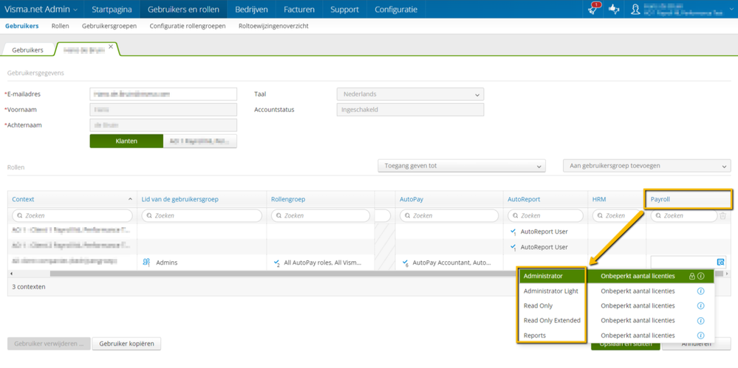Close the open user detail tab
Viewport: 738px width, 368px height.
click(111, 46)
